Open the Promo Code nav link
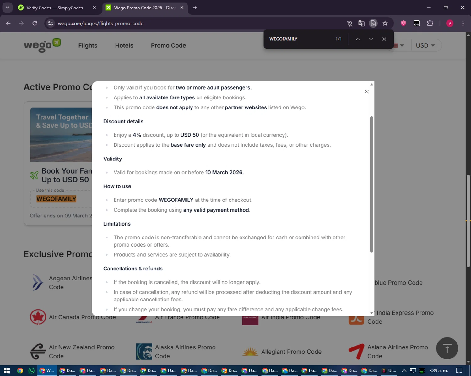Image resolution: width=471 pixels, height=376 pixels. [x=168, y=45]
